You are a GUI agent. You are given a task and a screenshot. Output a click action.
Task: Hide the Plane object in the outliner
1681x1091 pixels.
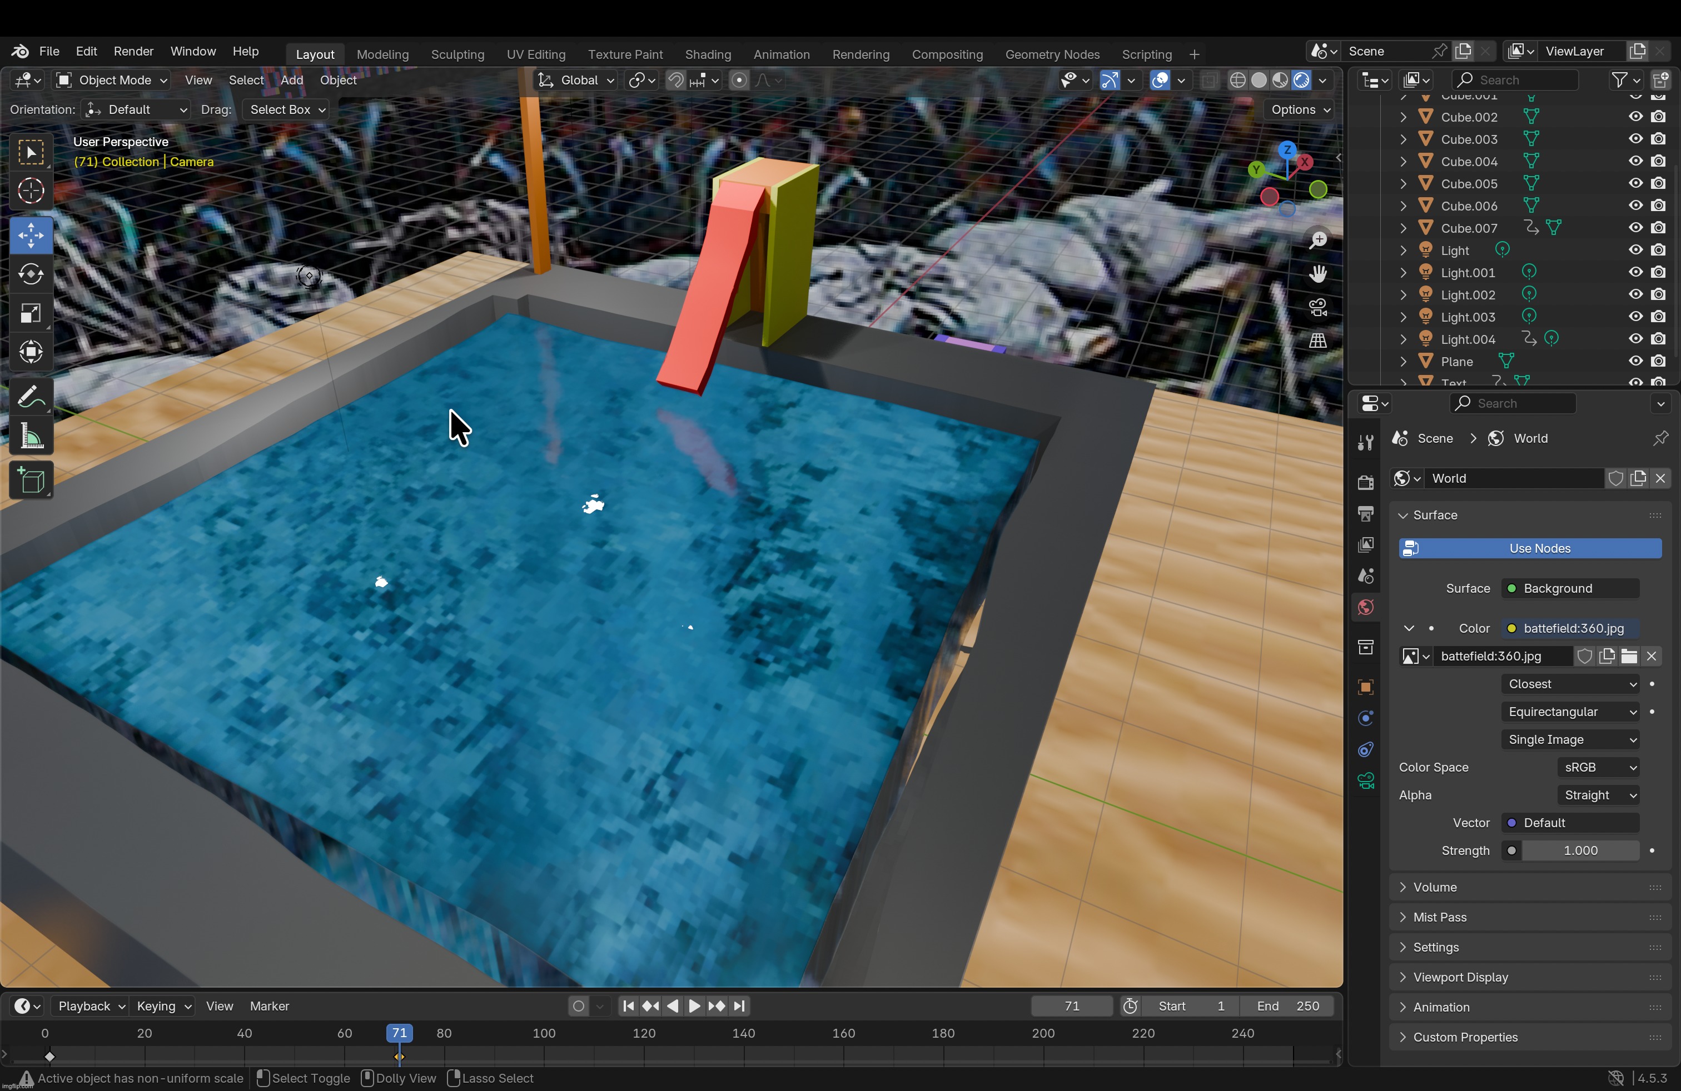[x=1636, y=361]
